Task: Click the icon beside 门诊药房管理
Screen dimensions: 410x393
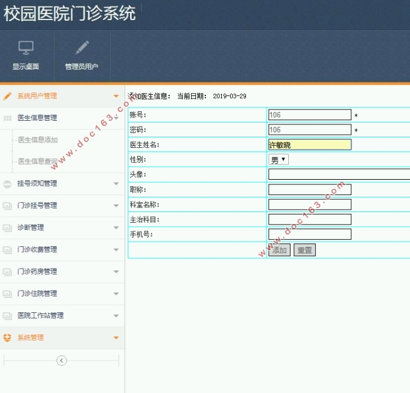Action: point(7,272)
